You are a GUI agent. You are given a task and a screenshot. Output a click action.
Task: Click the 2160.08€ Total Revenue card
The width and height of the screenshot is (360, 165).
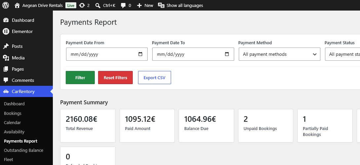click(x=88, y=126)
